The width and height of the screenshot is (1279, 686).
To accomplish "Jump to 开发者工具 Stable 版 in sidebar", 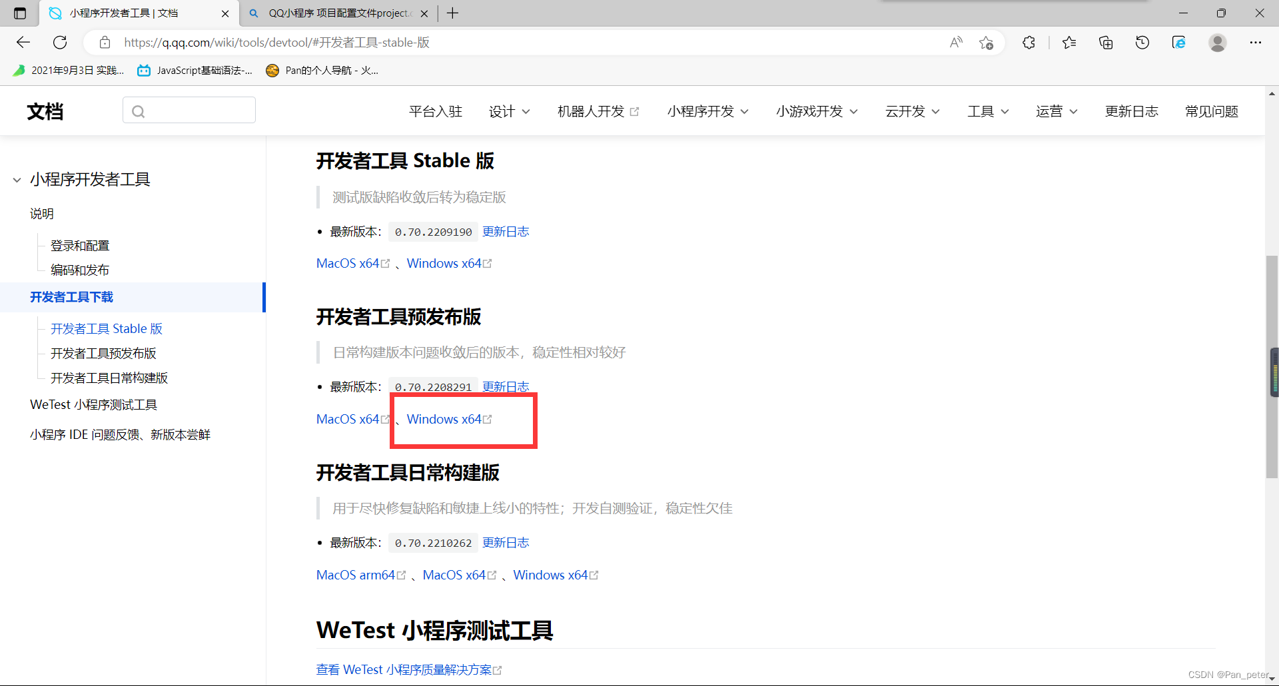I will tap(107, 328).
